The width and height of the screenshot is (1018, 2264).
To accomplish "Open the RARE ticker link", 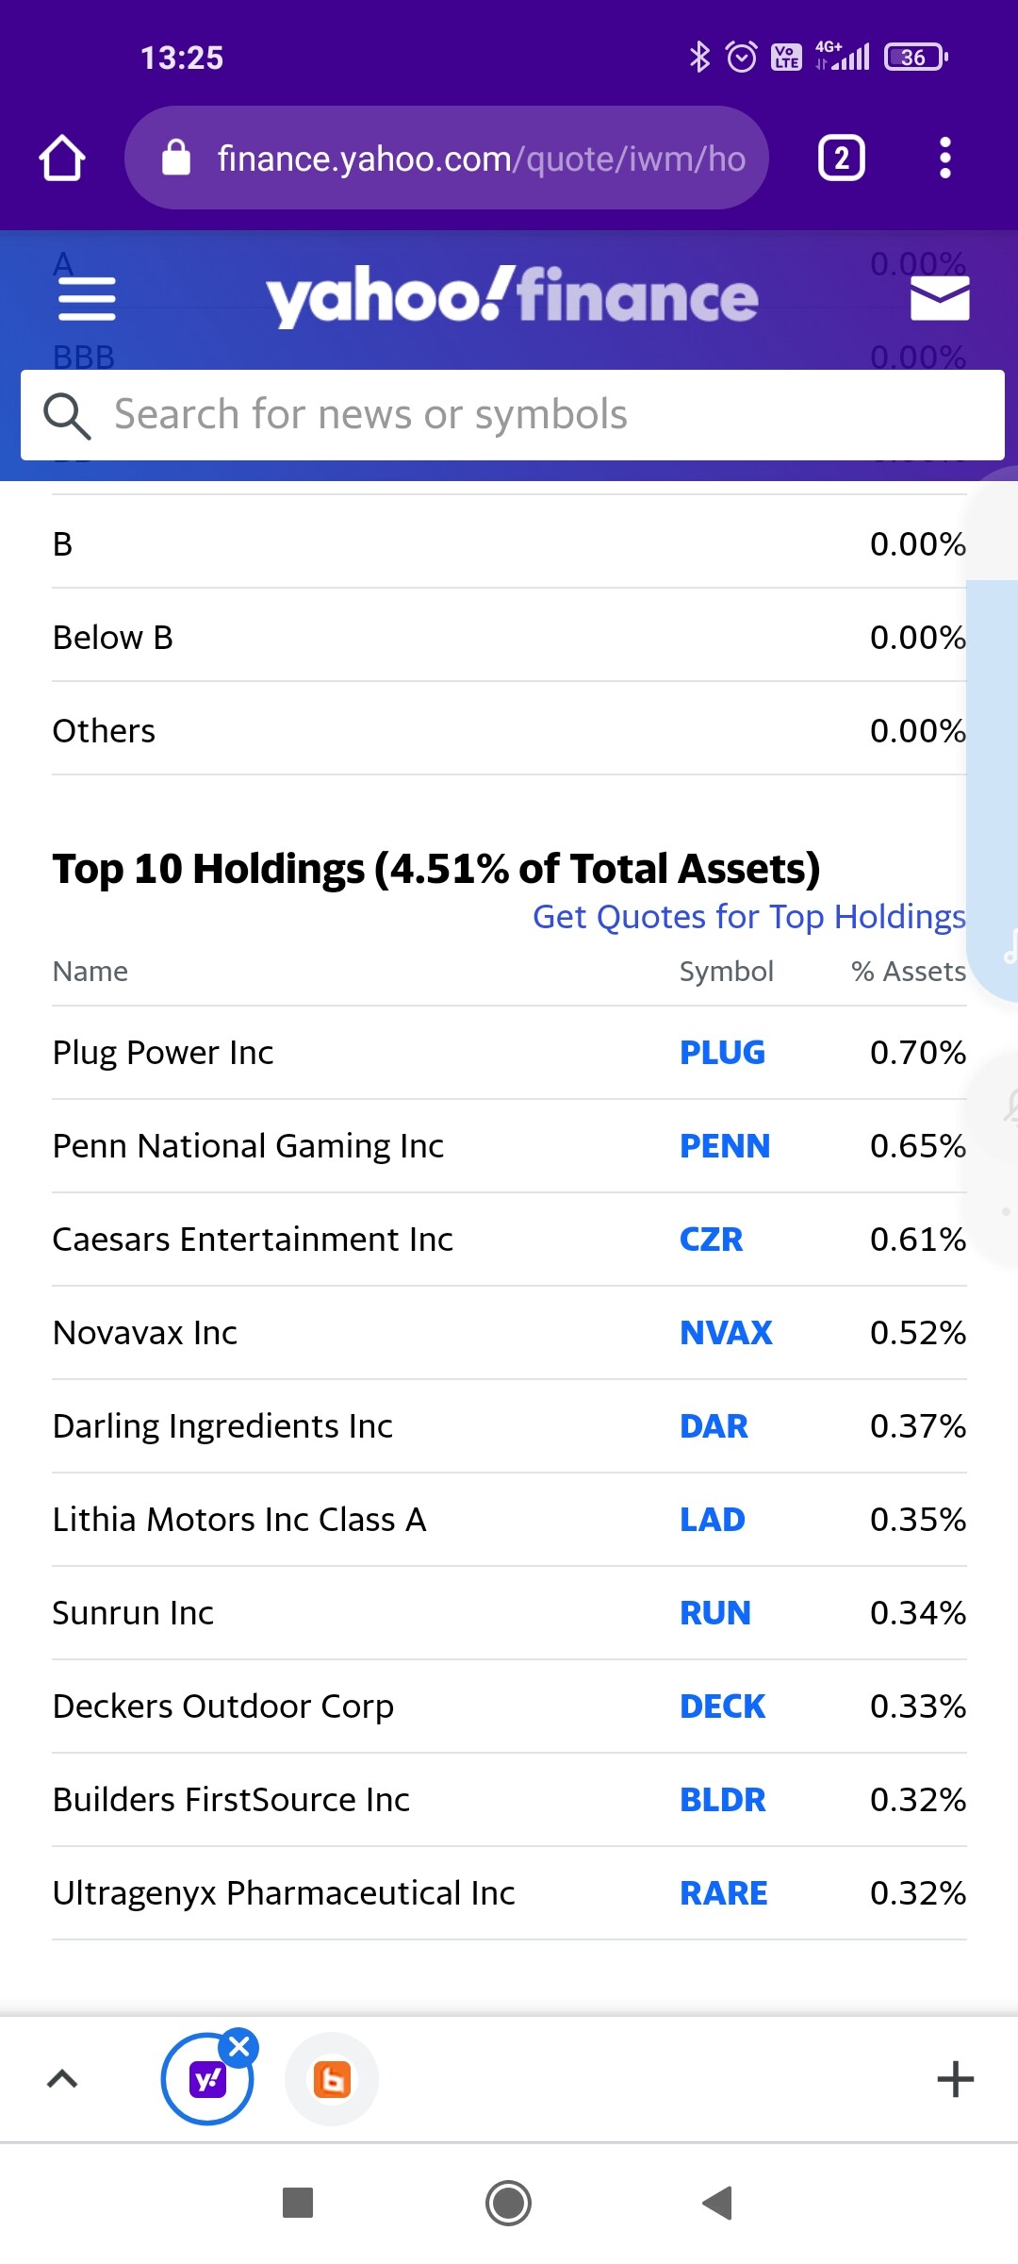I will pos(723,1893).
